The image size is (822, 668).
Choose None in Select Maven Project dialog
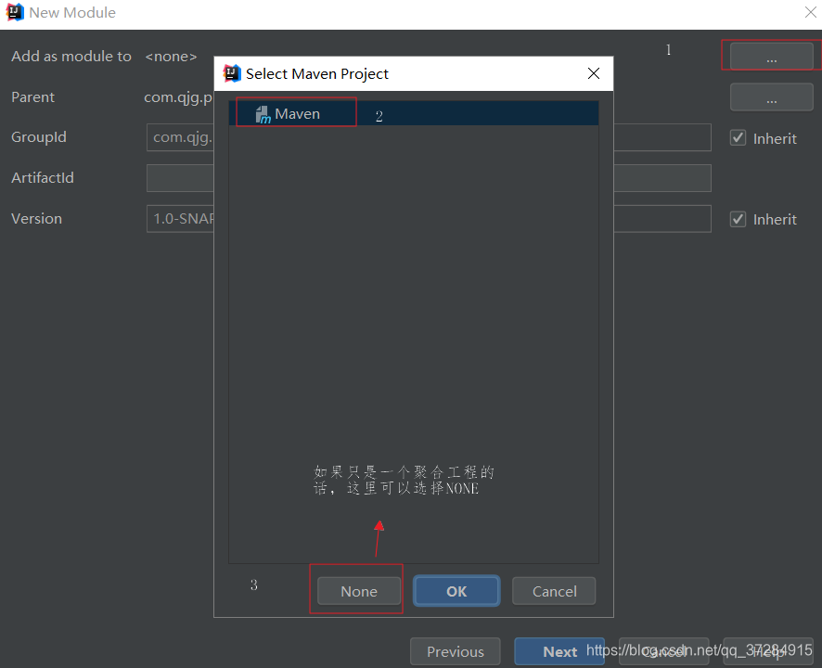pos(359,591)
